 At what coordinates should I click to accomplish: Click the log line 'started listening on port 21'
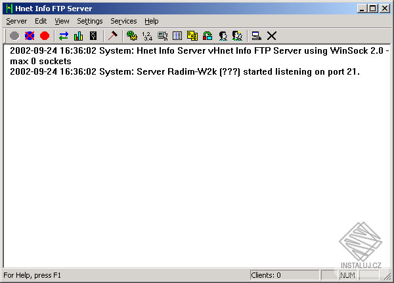[185, 71]
